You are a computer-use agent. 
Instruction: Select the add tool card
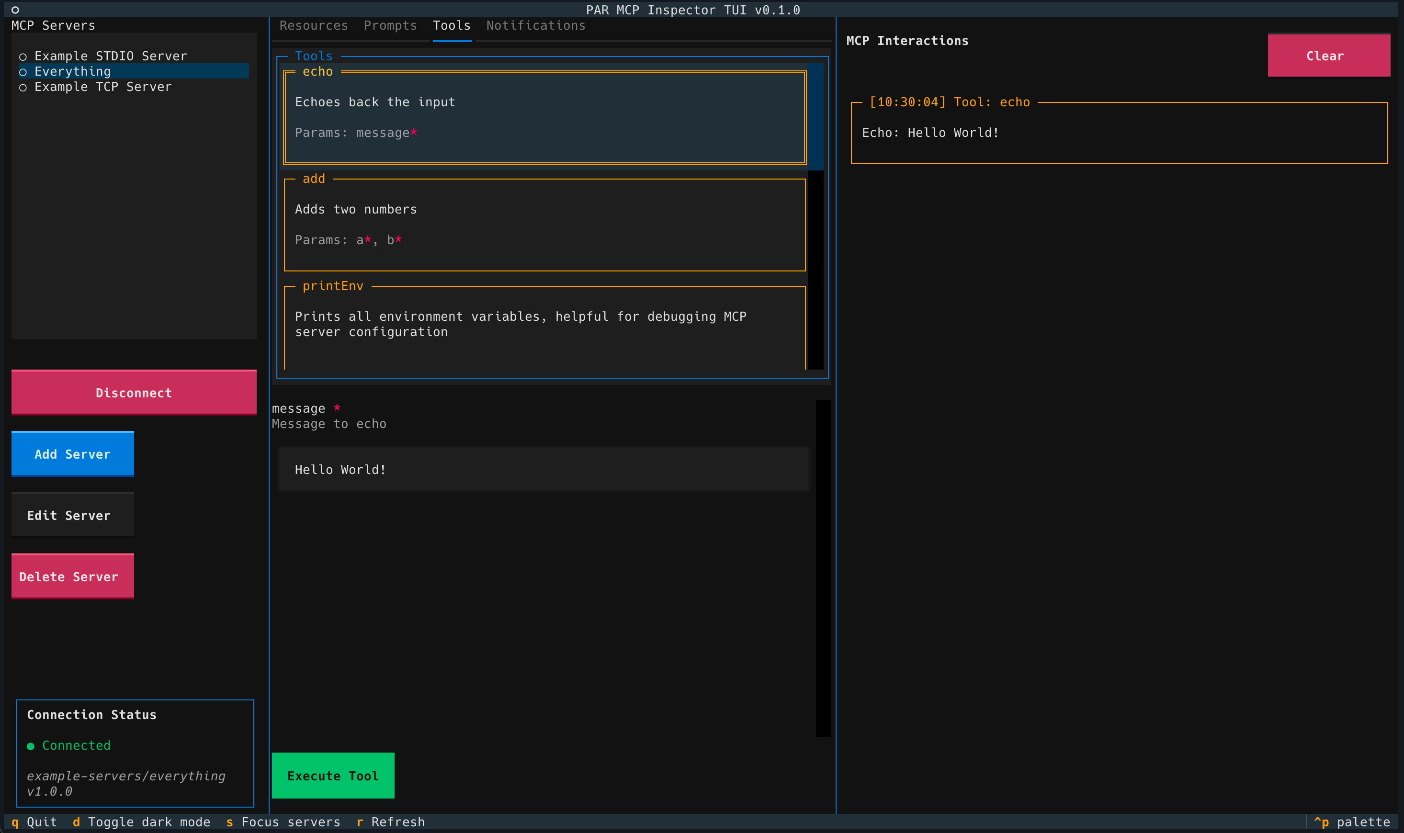(x=544, y=225)
